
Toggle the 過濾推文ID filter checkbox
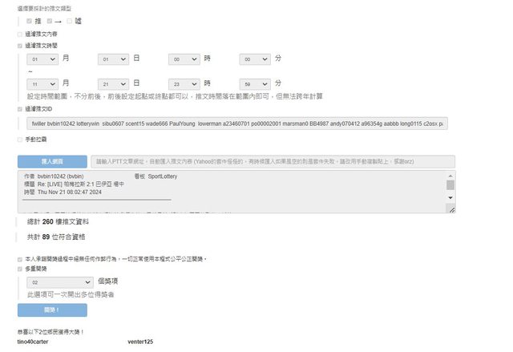20,108
